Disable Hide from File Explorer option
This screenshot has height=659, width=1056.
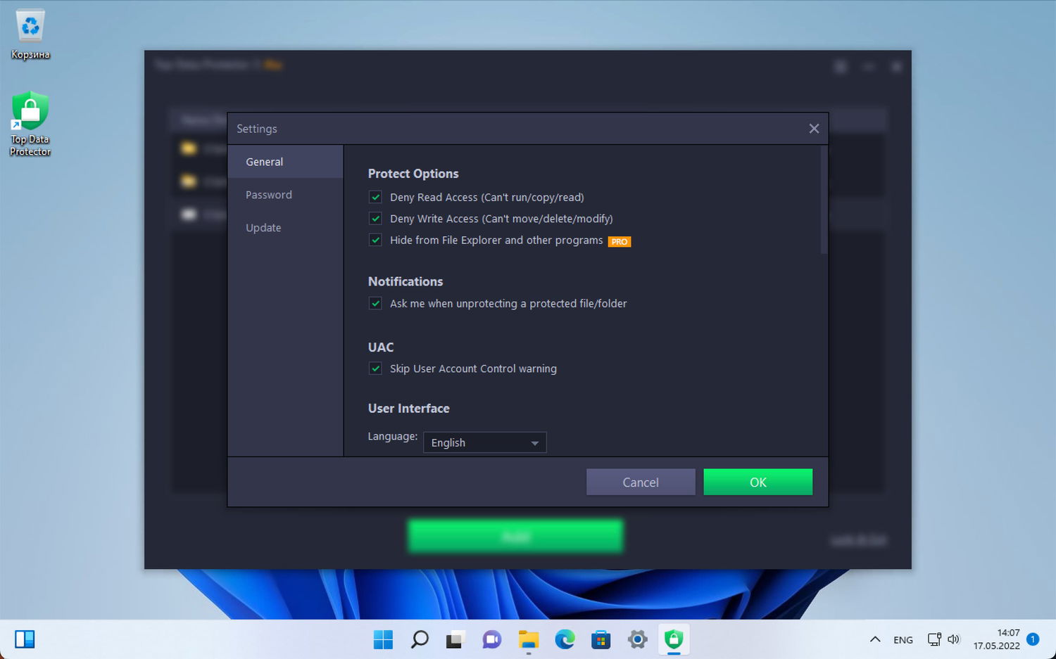[x=375, y=240]
